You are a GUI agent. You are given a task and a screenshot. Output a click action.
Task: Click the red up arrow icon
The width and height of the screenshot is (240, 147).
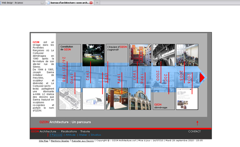click(198, 123)
